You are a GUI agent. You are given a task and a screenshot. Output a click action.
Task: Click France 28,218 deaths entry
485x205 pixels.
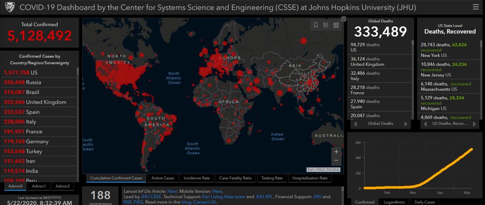(x=379, y=90)
